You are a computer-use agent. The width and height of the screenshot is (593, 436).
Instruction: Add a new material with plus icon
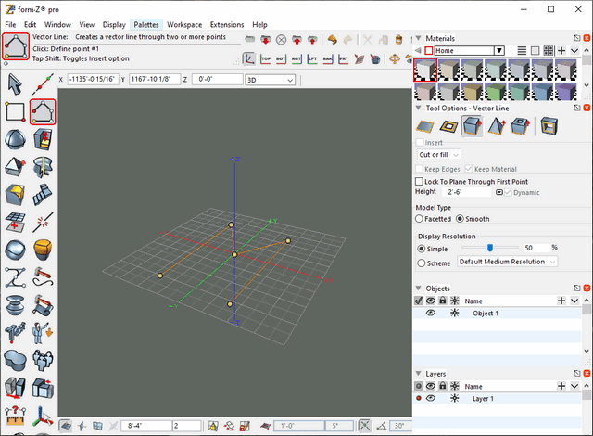click(x=561, y=50)
